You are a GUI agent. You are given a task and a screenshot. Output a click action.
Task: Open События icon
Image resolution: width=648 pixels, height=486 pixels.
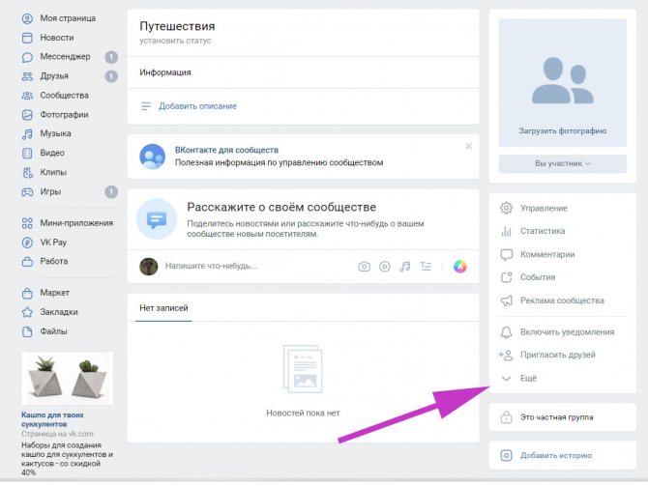click(x=506, y=277)
